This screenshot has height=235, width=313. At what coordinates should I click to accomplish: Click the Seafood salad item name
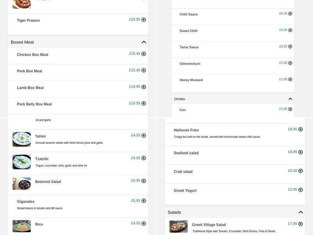click(x=186, y=153)
